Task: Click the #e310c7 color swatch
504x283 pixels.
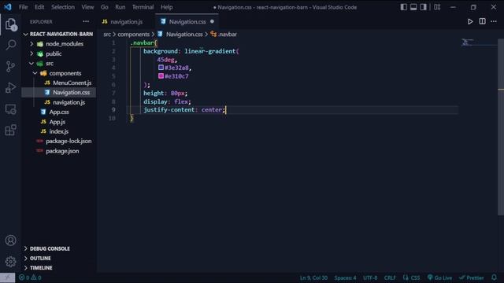Action: [161, 75]
